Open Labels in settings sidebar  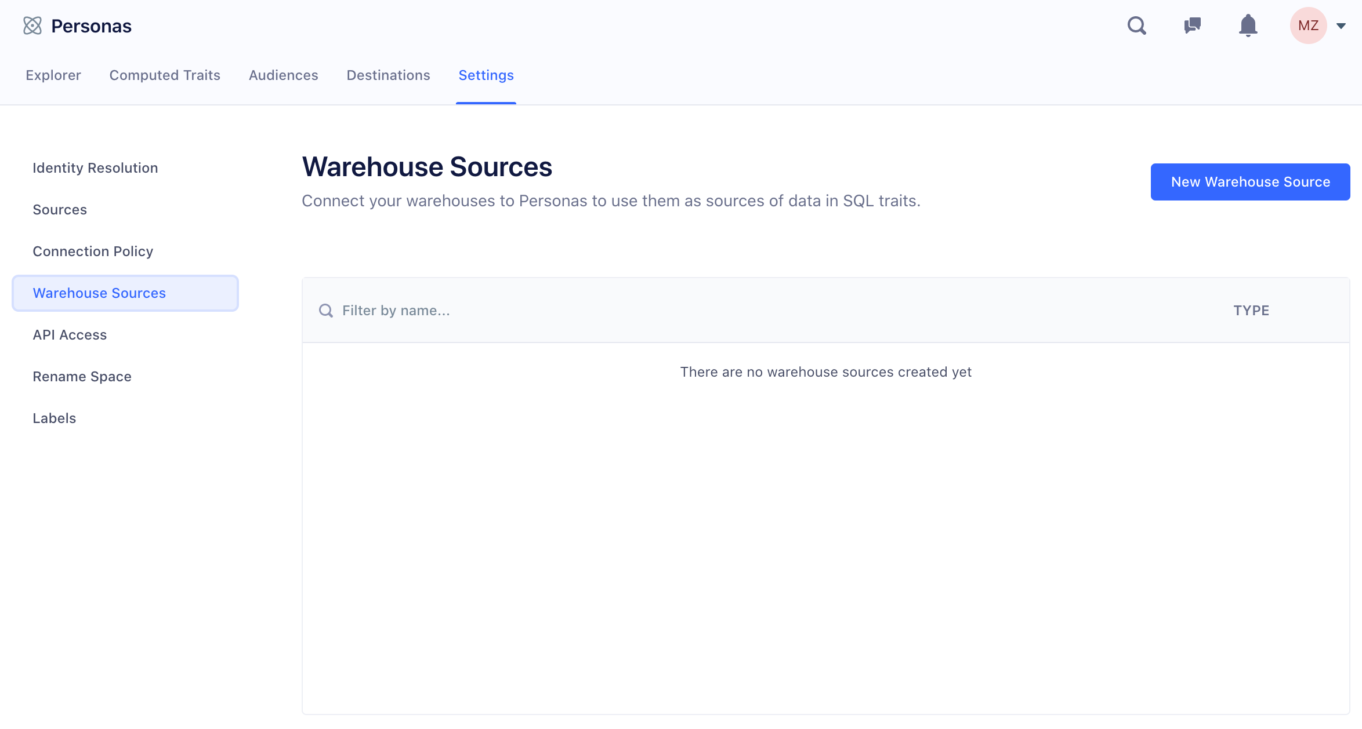click(x=54, y=418)
